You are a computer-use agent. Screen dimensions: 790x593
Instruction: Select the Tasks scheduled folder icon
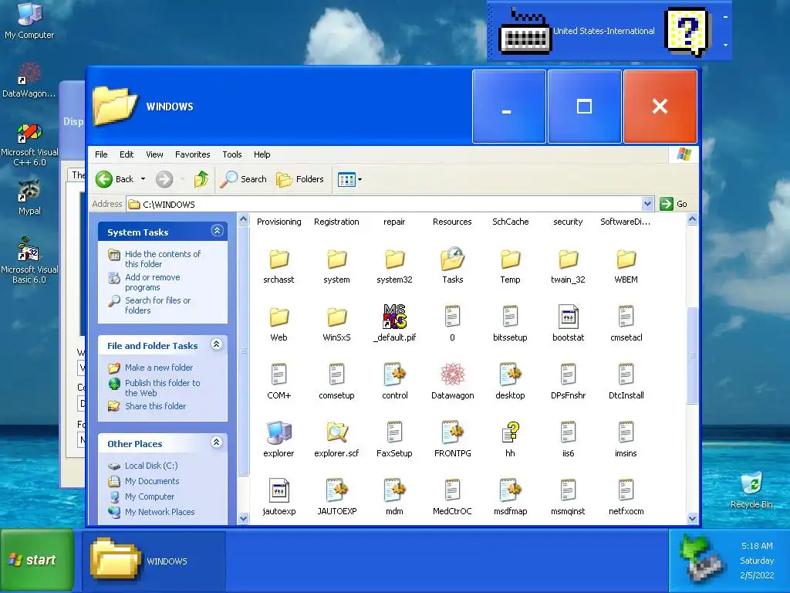coord(452,259)
